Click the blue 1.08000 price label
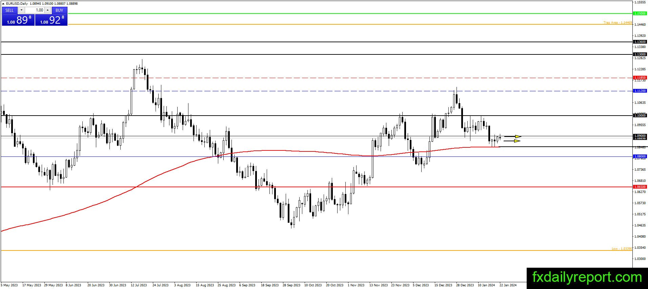 coord(640,156)
